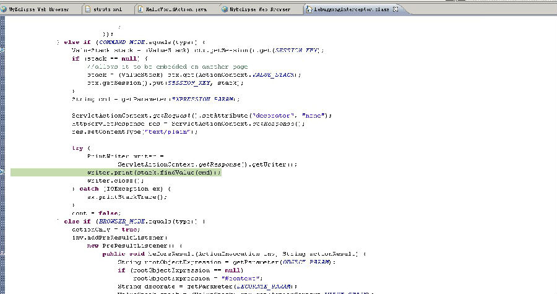
Task: Click the Java file icon on HelloWorldAction.java tab
Action: pyautogui.click(x=140, y=9)
